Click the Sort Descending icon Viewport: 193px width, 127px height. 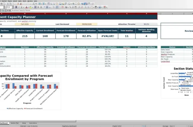point(54,4)
